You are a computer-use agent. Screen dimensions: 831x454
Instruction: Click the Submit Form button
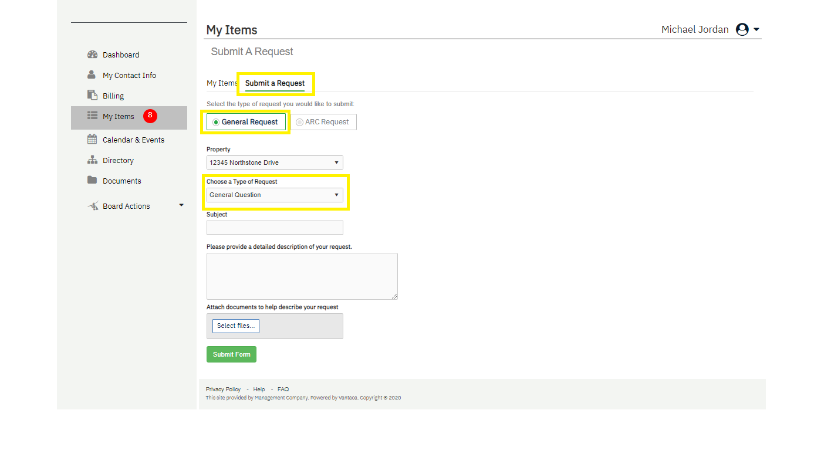coord(231,354)
